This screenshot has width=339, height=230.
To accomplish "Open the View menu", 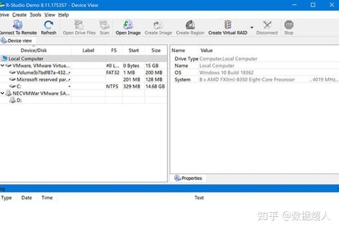I will click(50, 15).
